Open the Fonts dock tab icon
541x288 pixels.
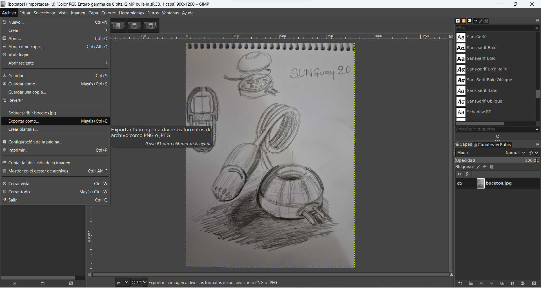point(469,21)
